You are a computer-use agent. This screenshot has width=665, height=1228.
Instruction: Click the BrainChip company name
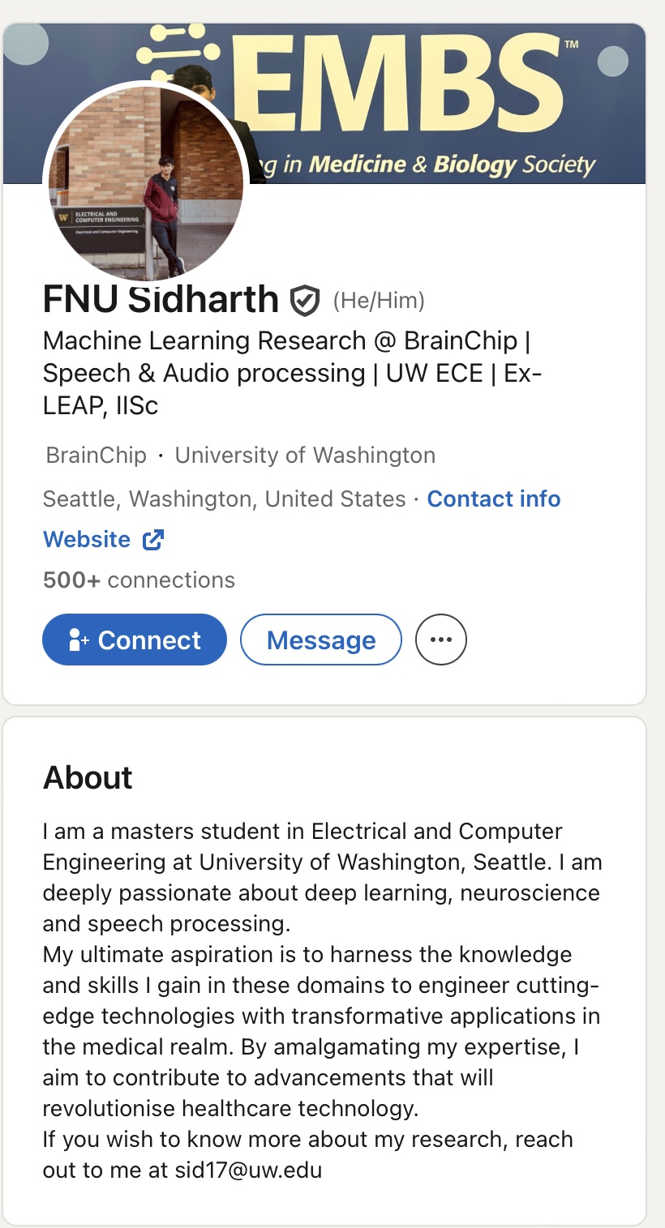coord(97,456)
